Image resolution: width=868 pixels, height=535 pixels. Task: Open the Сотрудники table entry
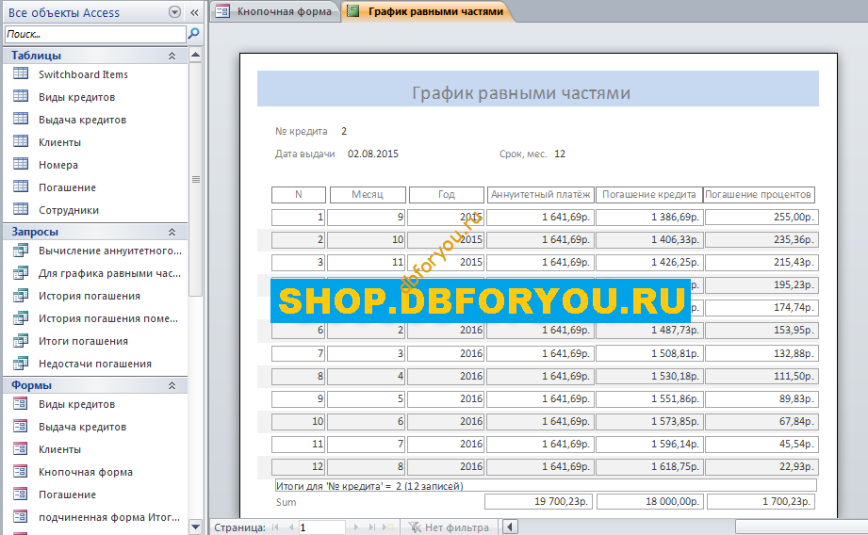coord(69,210)
